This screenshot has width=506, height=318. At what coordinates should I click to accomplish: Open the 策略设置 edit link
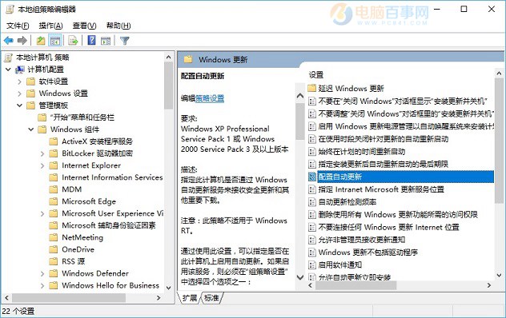(210, 98)
